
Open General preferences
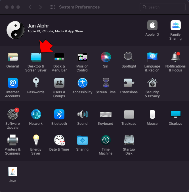tap(12, 57)
